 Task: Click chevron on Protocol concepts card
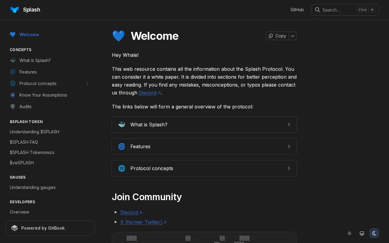pos(289,168)
